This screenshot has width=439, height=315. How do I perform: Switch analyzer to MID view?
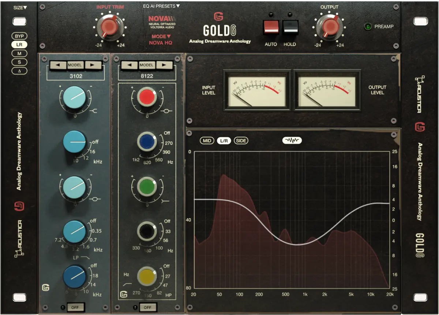tap(207, 141)
